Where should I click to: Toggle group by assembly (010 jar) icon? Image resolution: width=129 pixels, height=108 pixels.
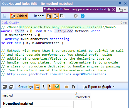pyautogui.click(x=37, y=87)
